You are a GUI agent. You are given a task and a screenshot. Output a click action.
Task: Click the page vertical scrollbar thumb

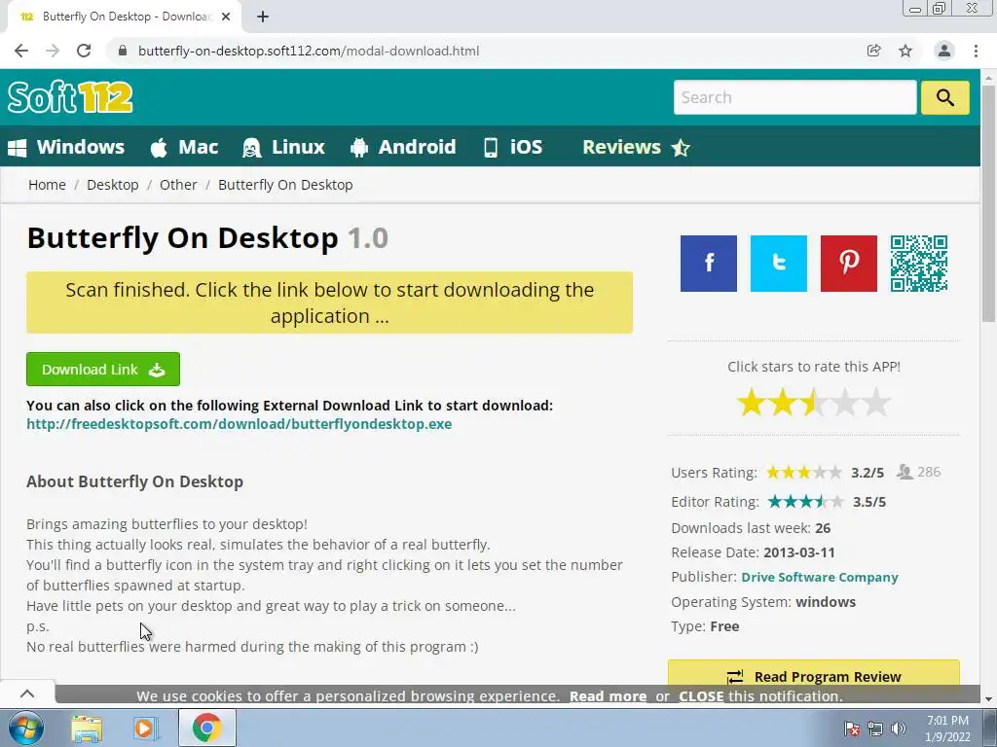[x=989, y=203]
